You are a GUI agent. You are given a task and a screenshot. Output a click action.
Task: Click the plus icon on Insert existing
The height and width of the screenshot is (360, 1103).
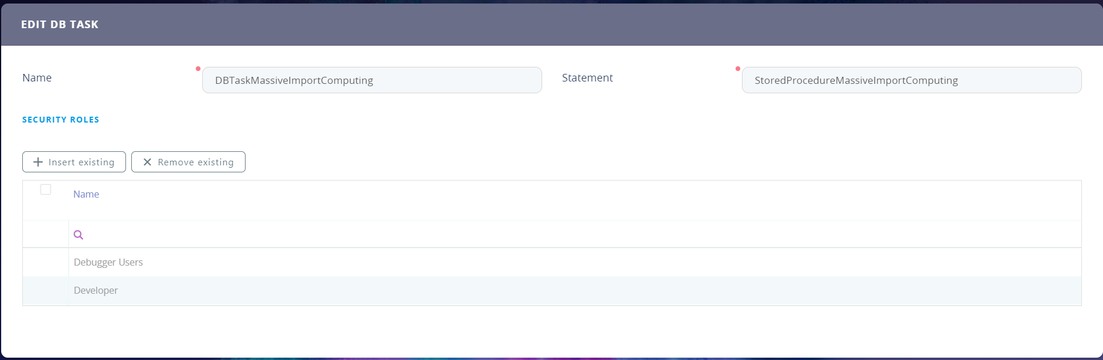pyautogui.click(x=38, y=162)
